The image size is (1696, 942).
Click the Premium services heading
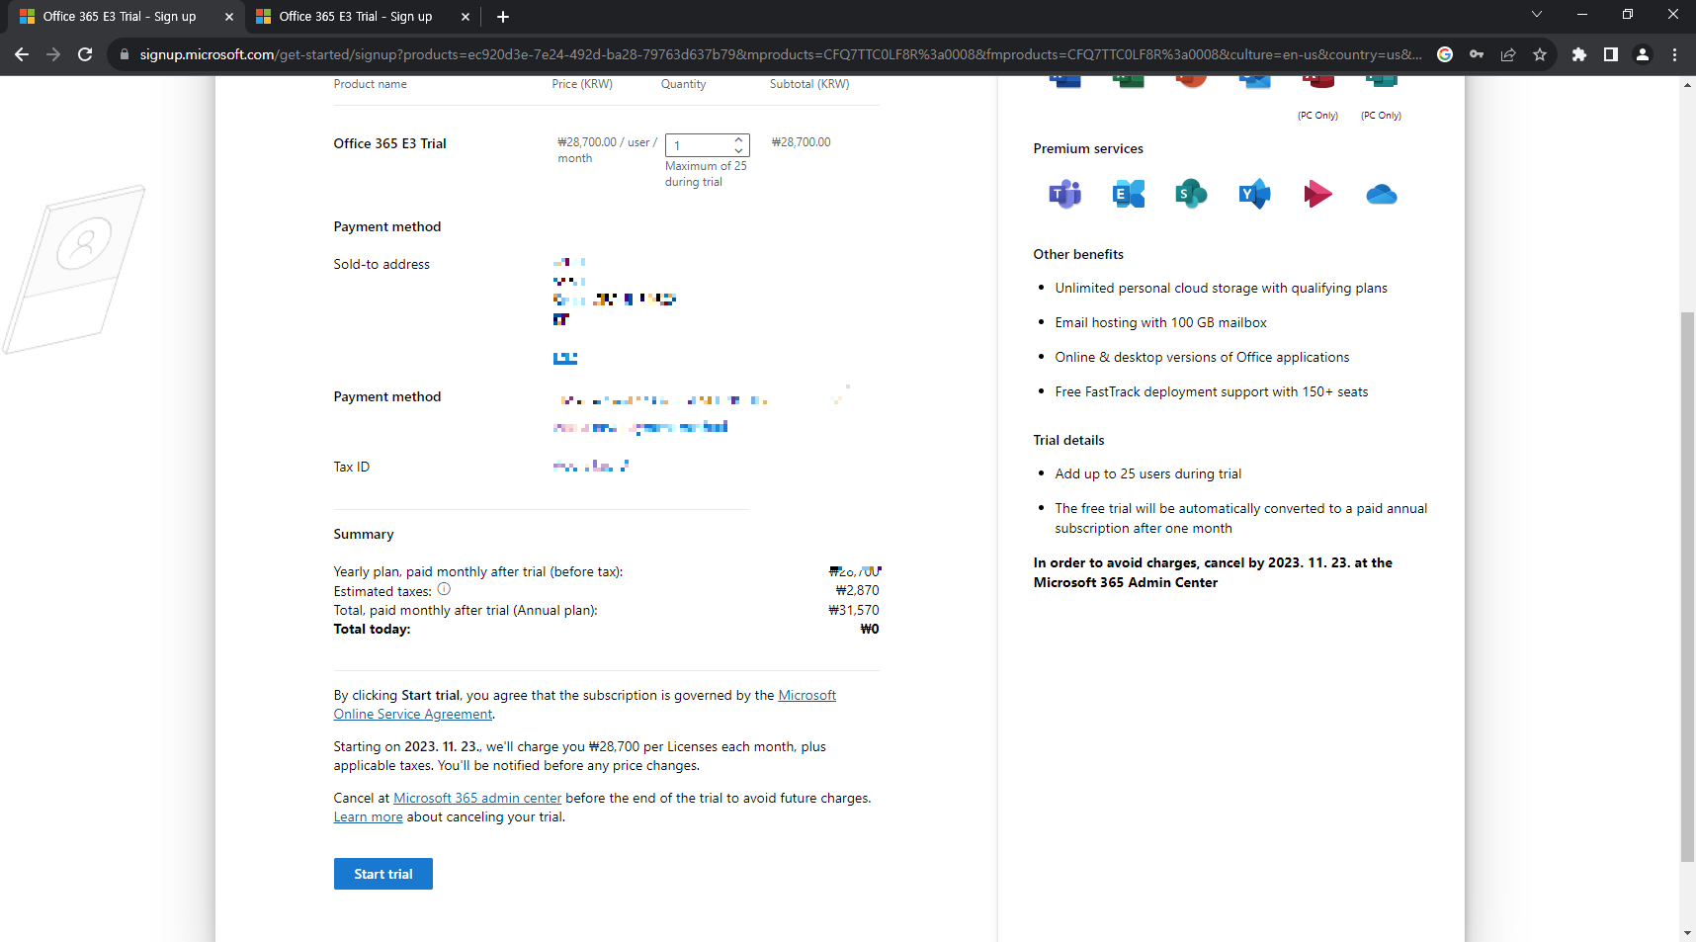point(1088,148)
